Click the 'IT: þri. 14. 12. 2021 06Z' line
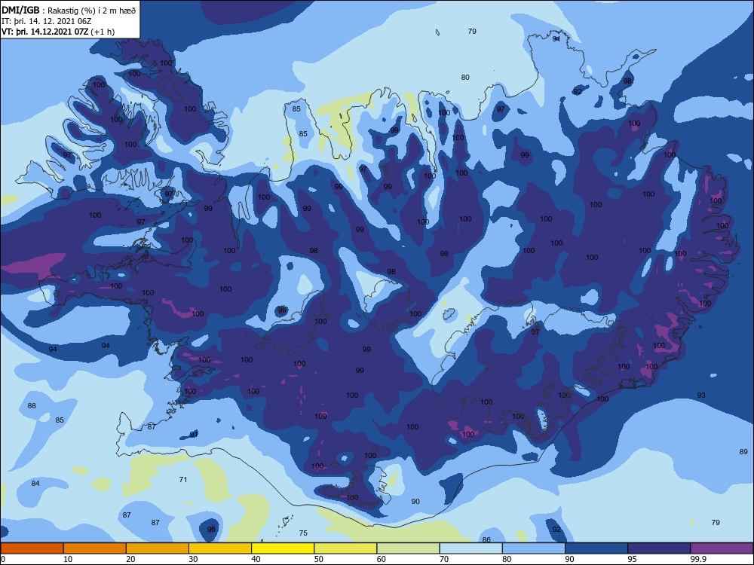Viewport: 754px width, 565px height. [47, 21]
